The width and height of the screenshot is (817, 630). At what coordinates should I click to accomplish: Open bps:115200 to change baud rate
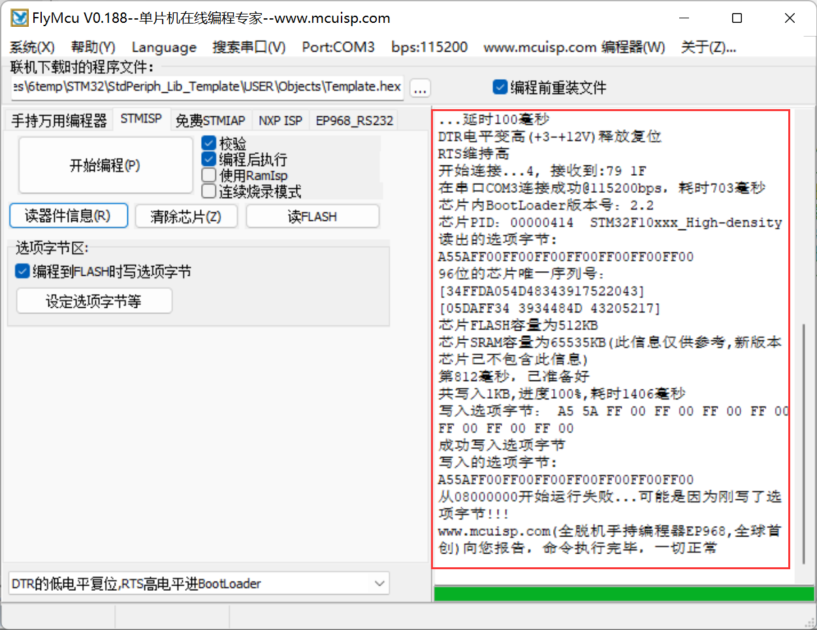point(429,47)
